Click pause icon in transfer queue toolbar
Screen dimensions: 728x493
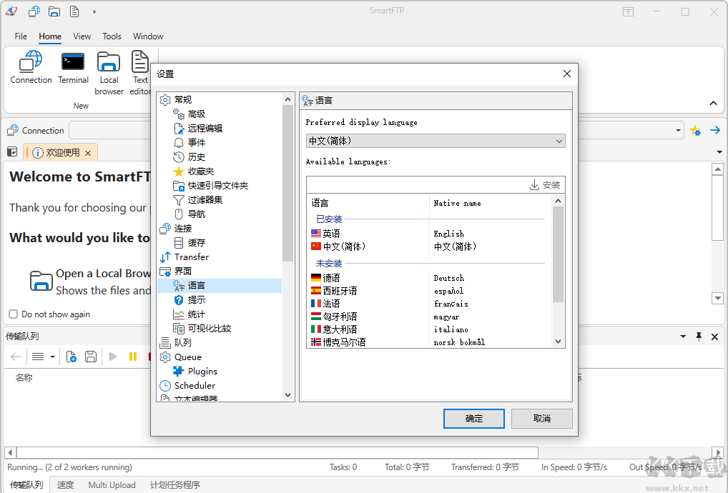pos(133,357)
